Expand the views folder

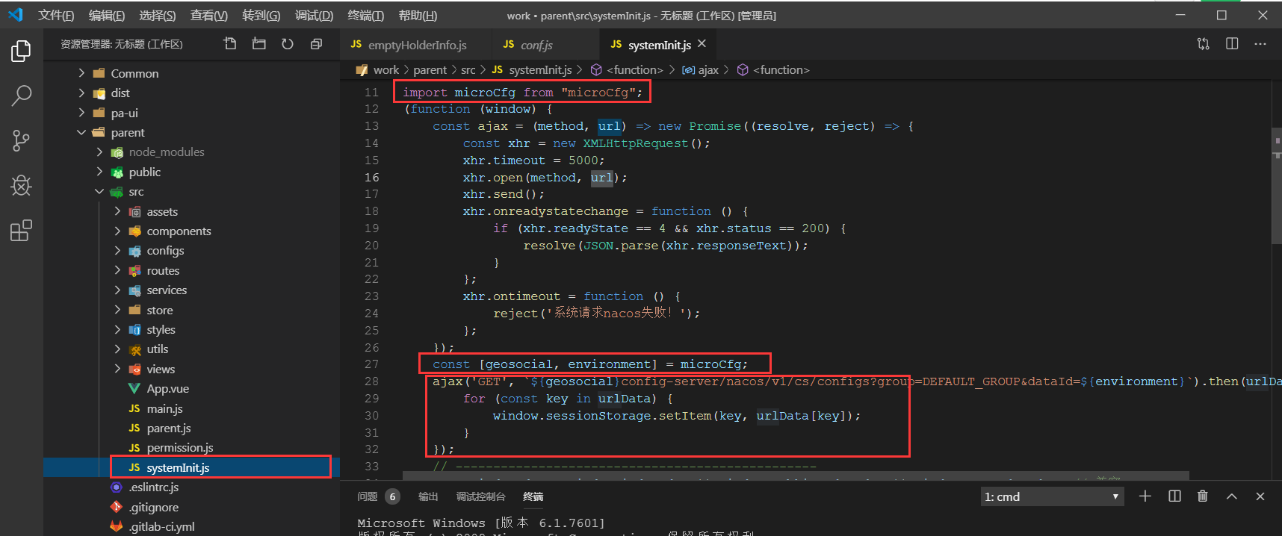(x=117, y=369)
